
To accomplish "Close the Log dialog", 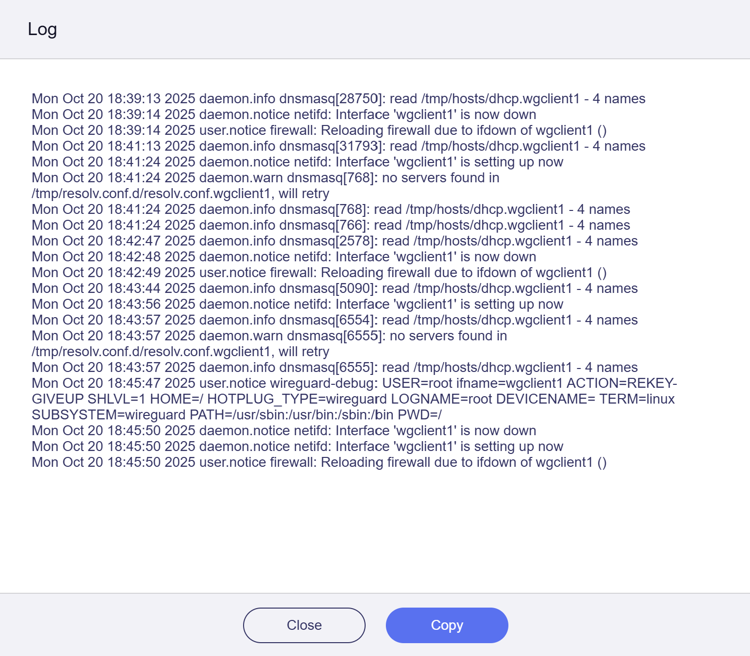I will coord(304,625).
